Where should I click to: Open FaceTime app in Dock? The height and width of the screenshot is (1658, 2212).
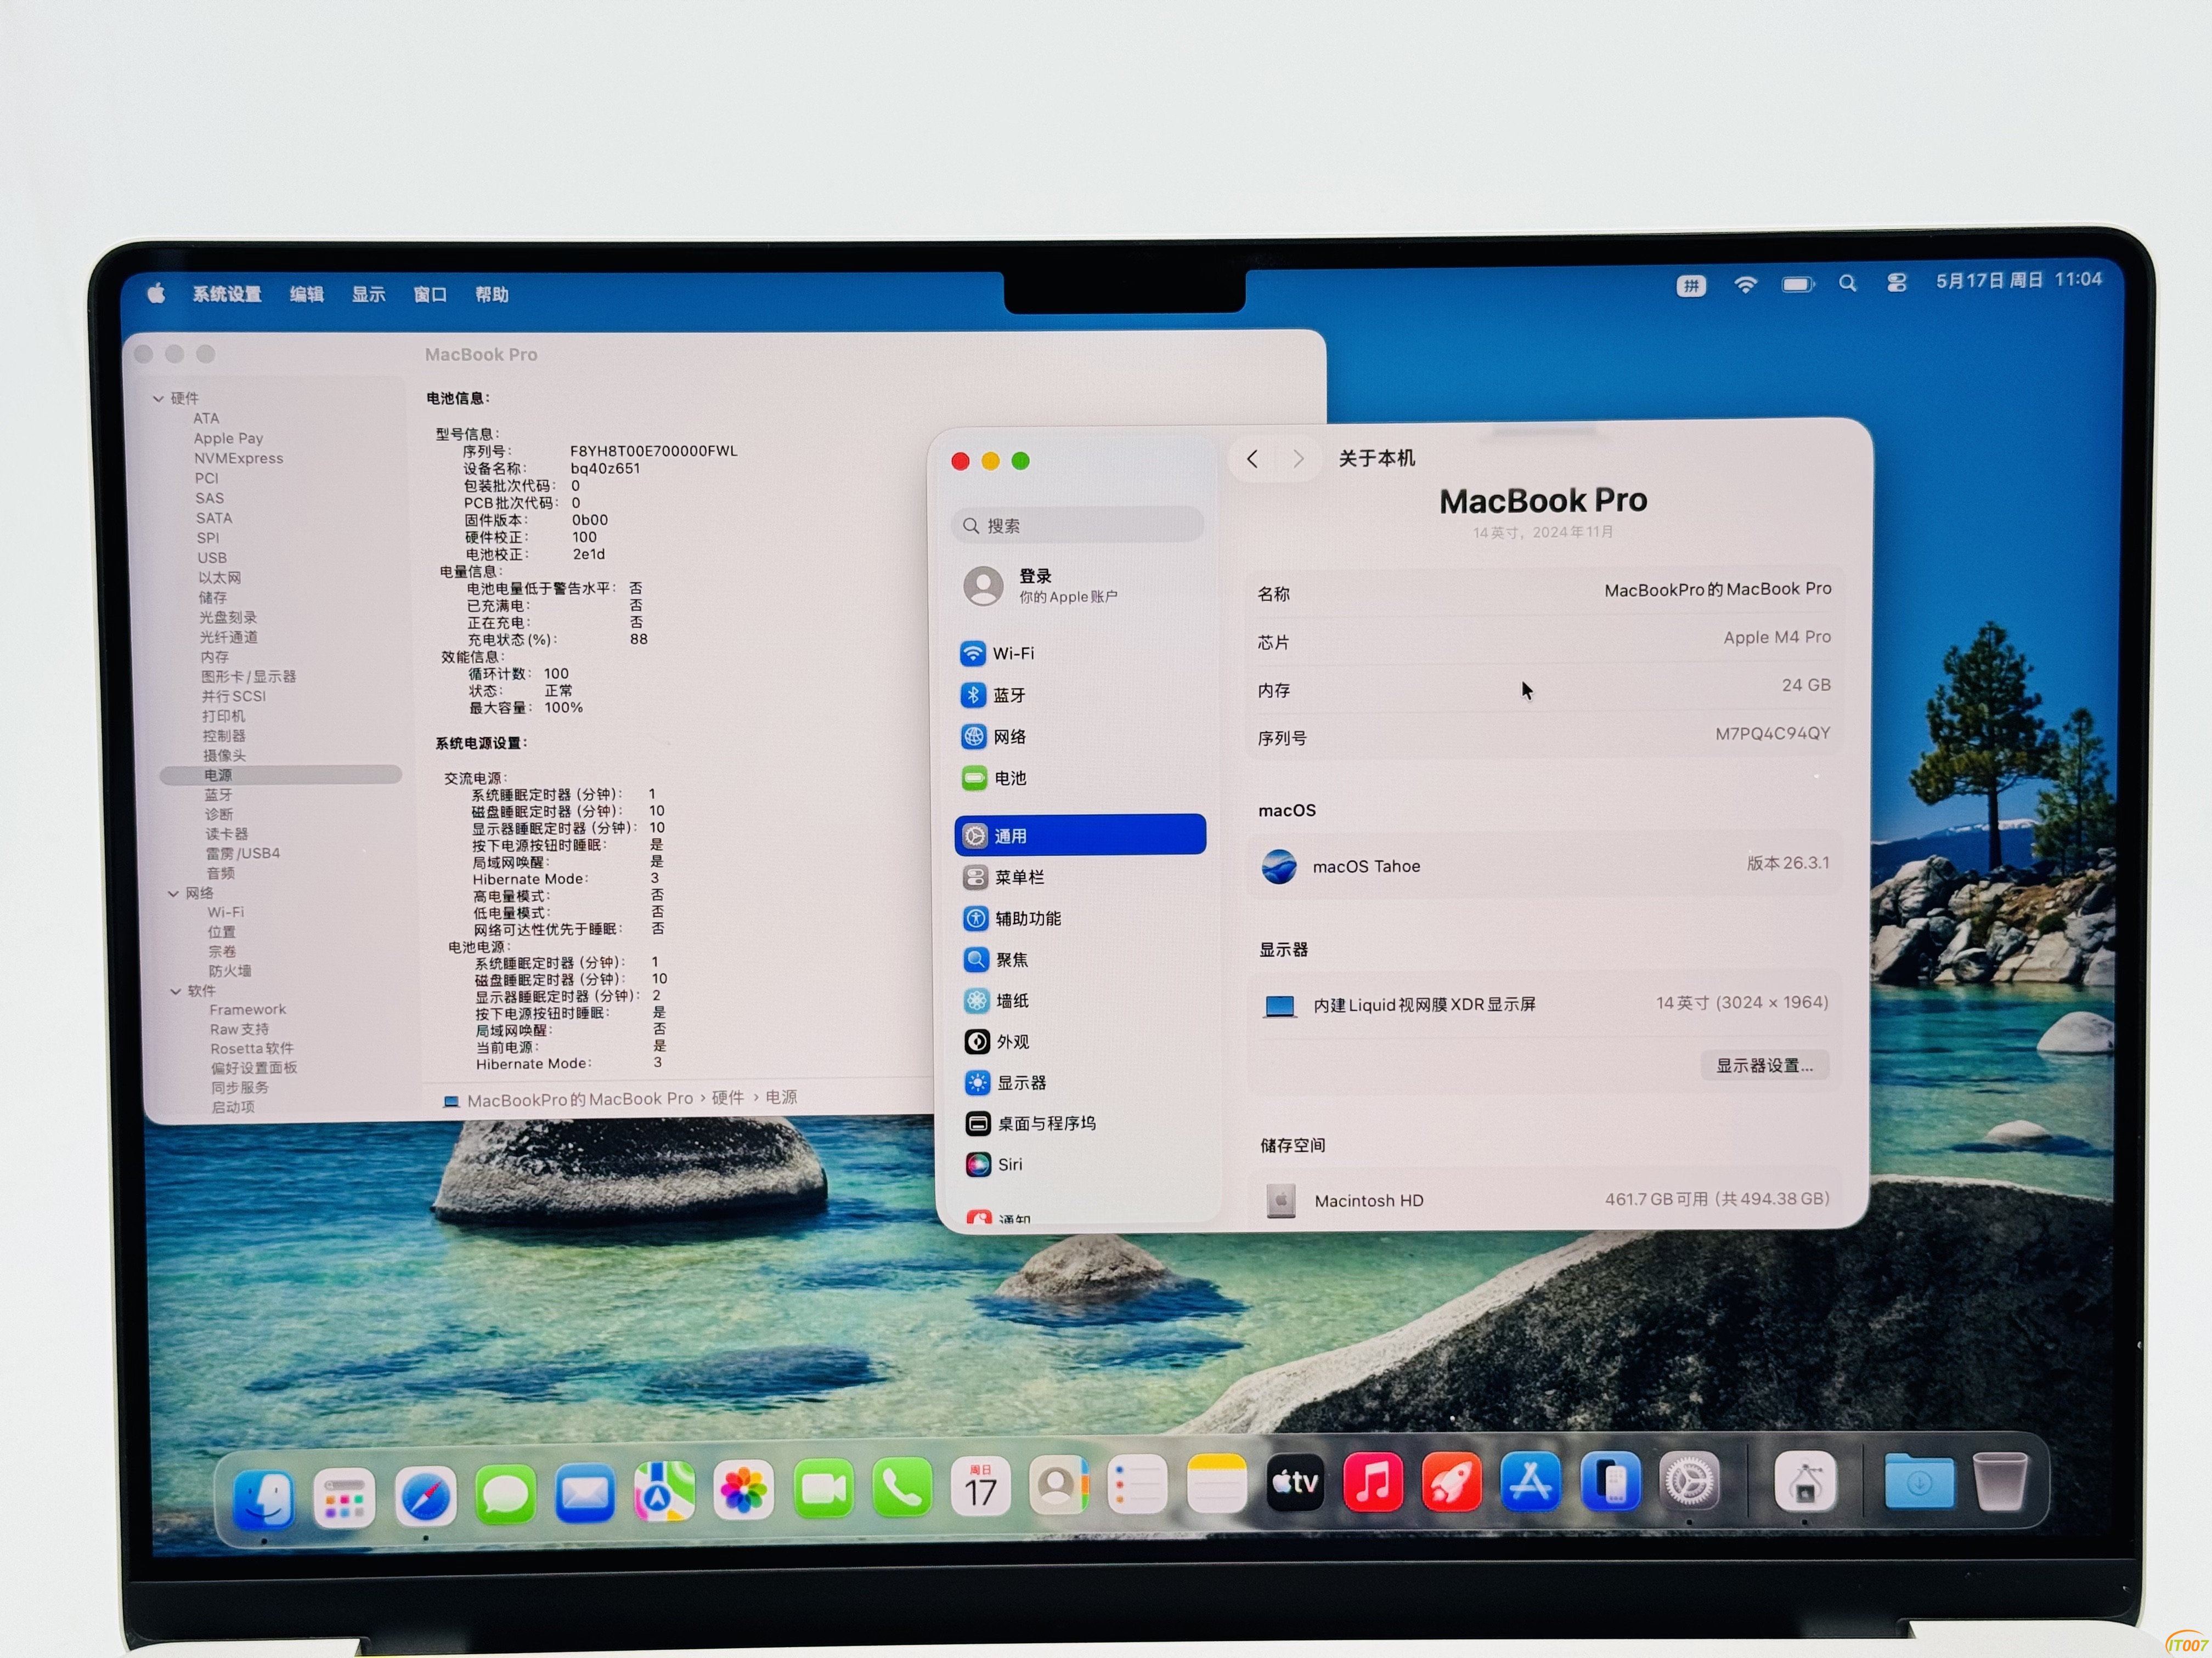823,1489
